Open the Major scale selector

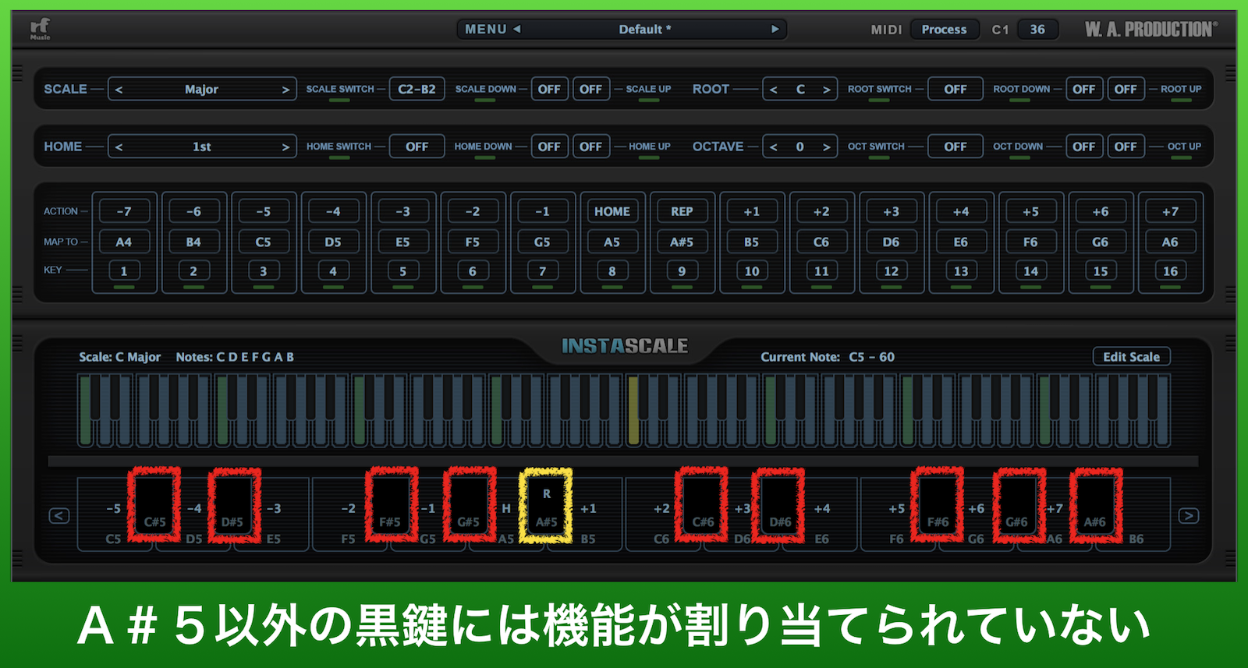tap(201, 90)
